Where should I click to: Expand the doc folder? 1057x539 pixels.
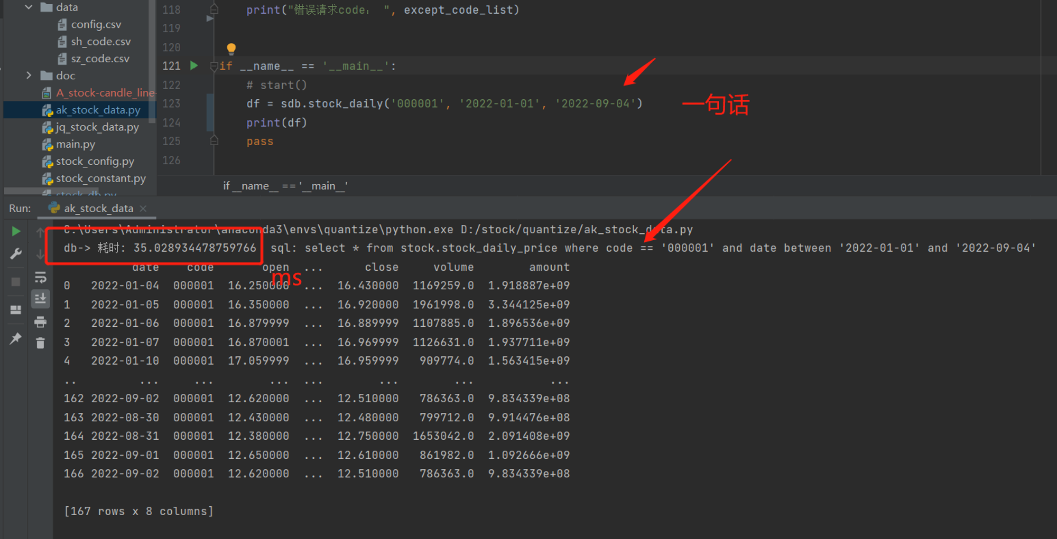coord(29,75)
